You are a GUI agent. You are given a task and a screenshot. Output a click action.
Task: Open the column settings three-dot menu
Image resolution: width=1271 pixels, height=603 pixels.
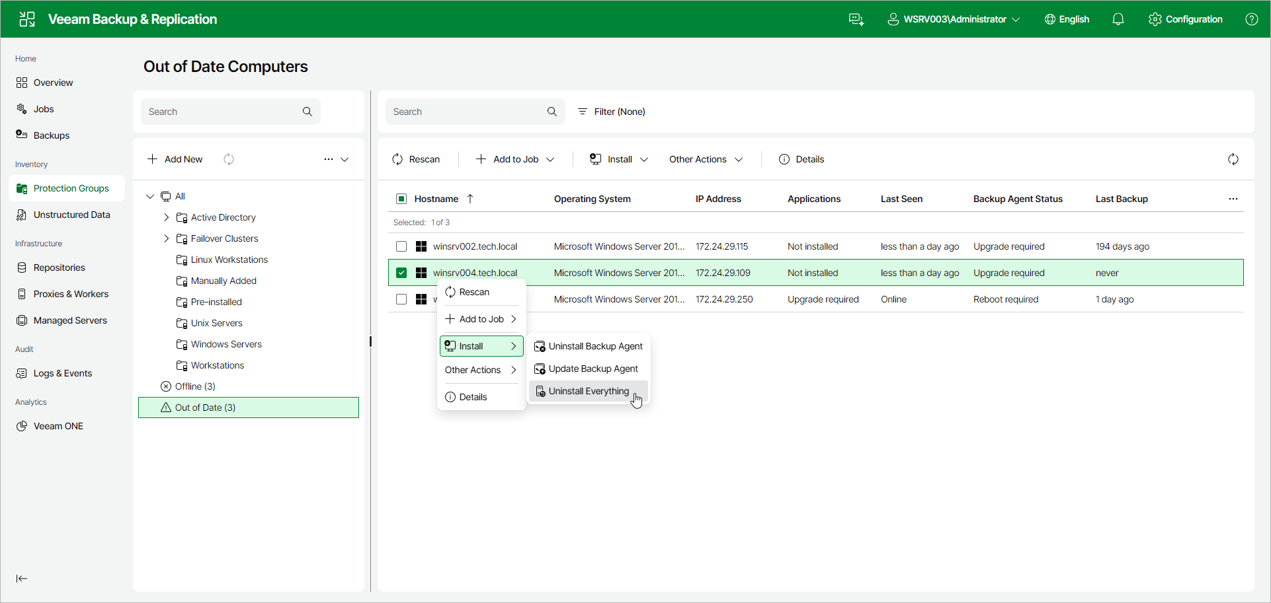(x=1233, y=199)
